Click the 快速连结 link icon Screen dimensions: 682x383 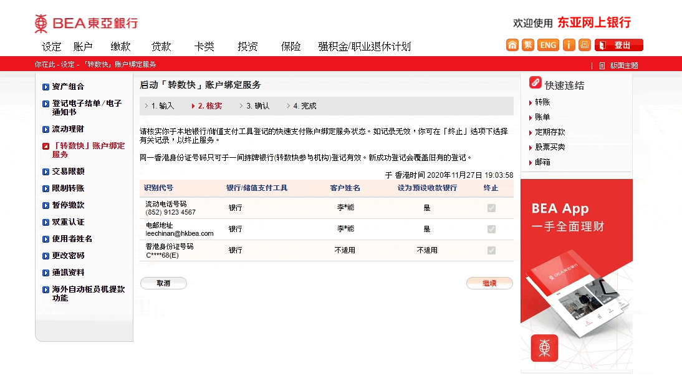click(536, 82)
